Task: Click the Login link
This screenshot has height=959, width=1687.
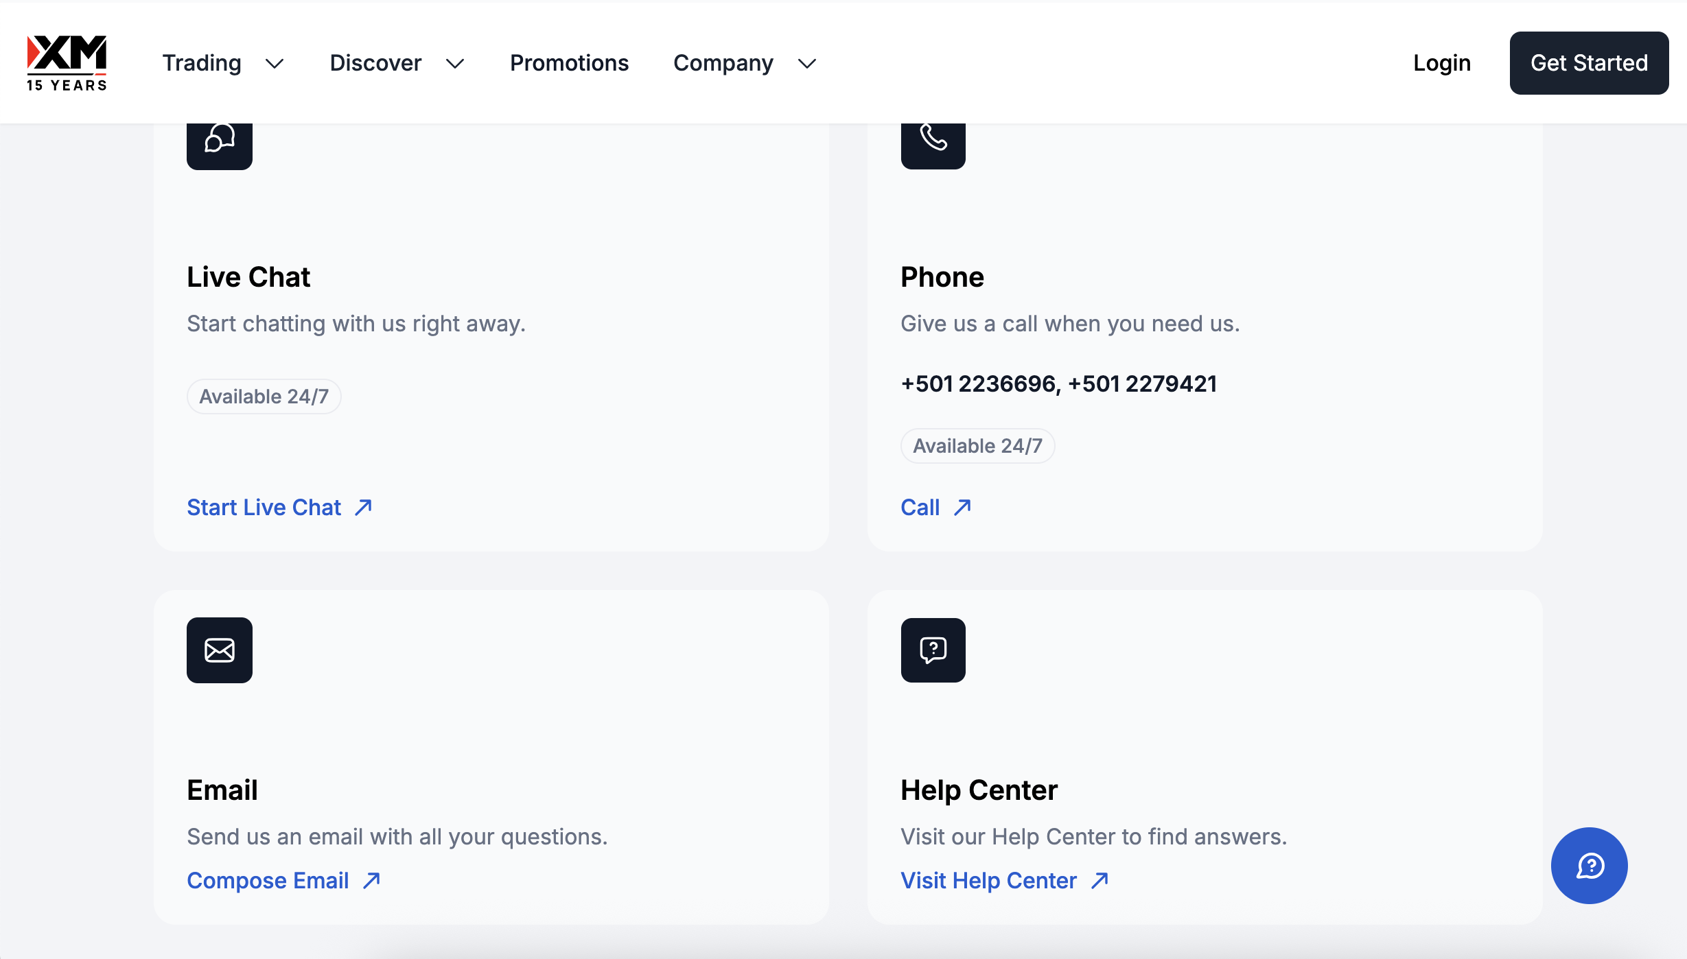Action: [x=1442, y=63]
